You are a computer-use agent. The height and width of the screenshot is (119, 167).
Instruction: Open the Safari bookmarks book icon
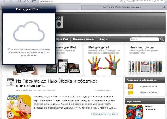coord(19,1)
